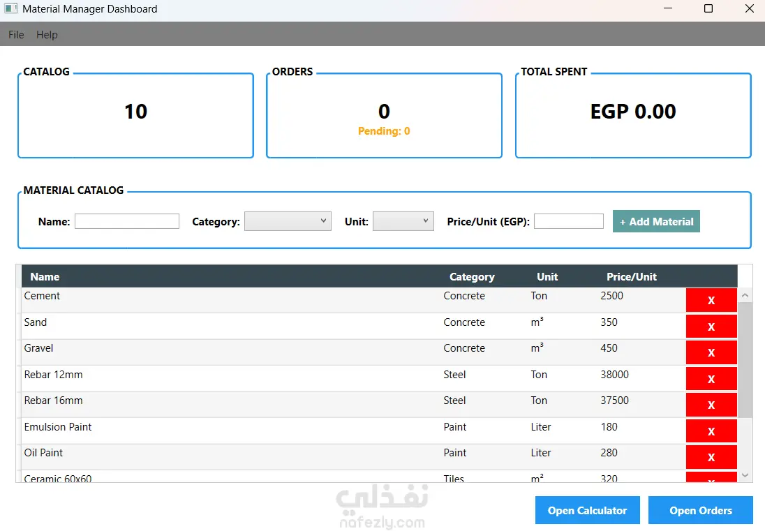This screenshot has width=765, height=531.
Task: Open the Help menu
Action: point(47,35)
